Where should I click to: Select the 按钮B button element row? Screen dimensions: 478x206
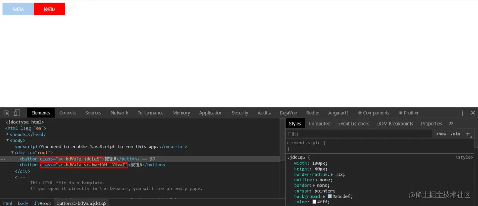coord(140,165)
